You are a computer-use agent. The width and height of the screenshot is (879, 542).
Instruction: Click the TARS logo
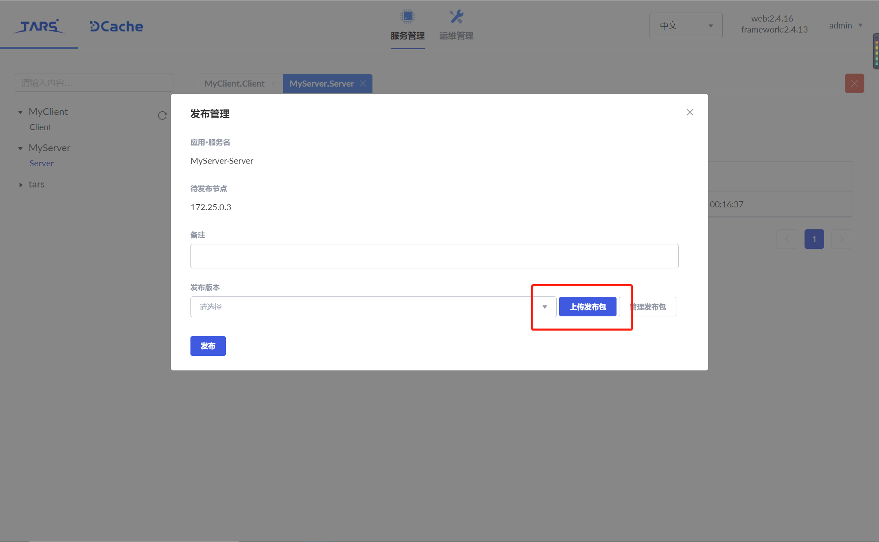point(39,26)
